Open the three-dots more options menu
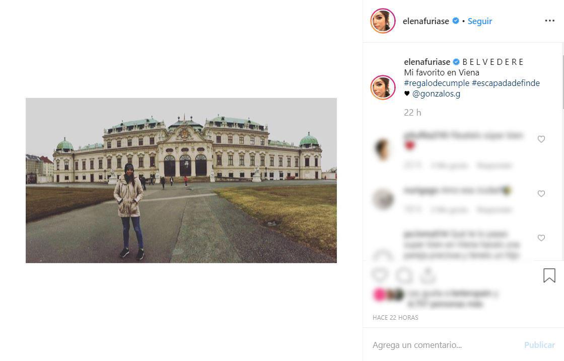Viewport: 564px width, 361px height. point(549,21)
